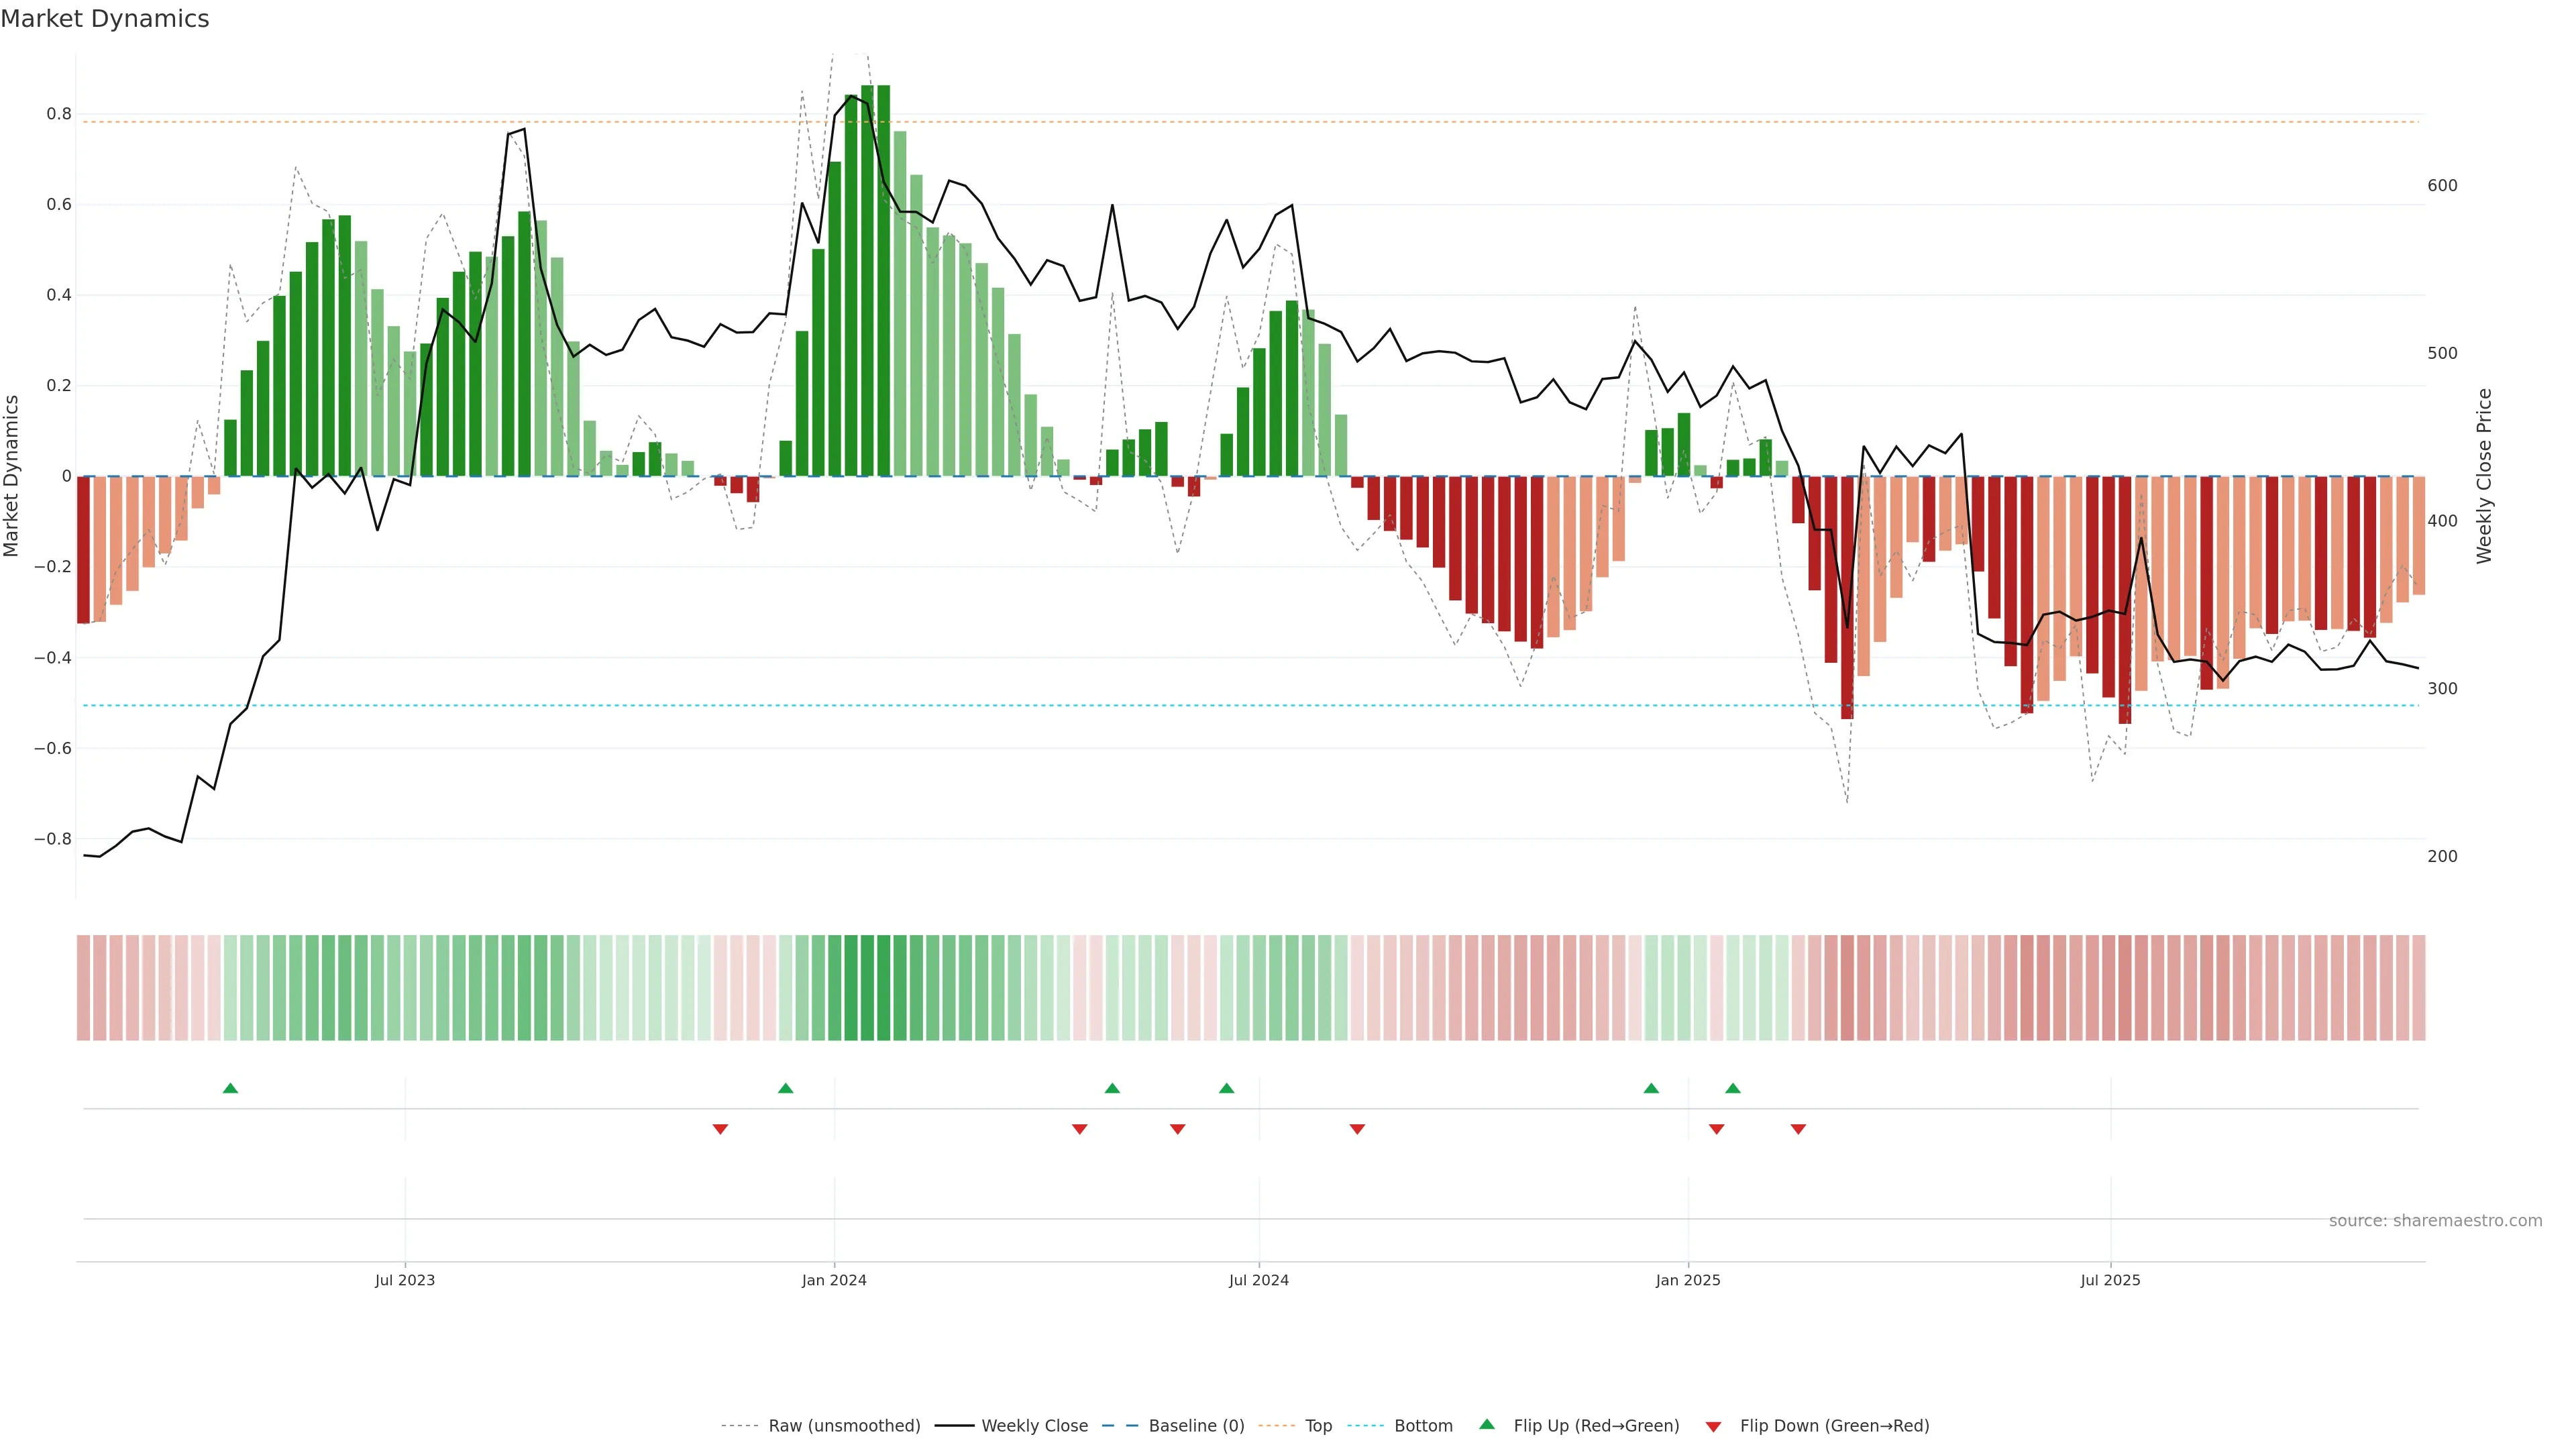Click the first red Flip Down triangle marker

720,1129
